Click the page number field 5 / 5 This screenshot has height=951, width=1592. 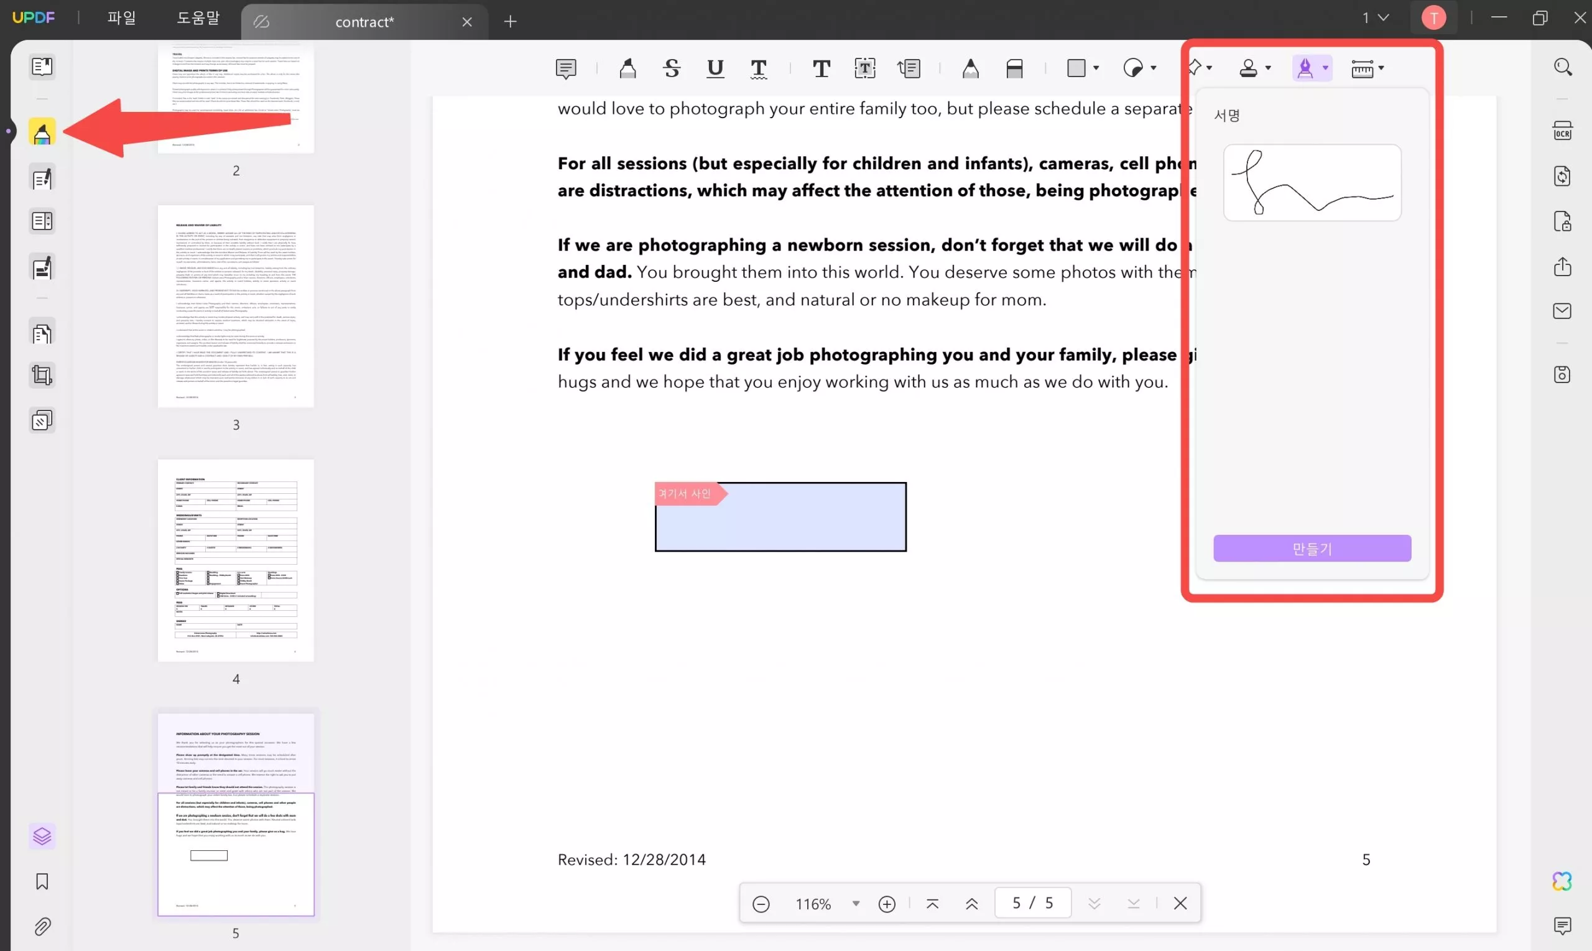pyautogui.click(x=1033, y=903)
